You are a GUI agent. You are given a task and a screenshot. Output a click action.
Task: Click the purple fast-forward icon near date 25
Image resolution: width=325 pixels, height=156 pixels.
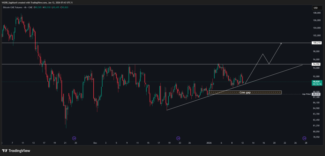[74, 138]
